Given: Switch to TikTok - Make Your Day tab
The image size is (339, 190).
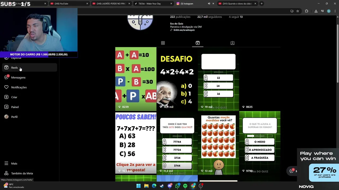Looking at the screenshot, I should pyautogui.click(x=152, y=4).
